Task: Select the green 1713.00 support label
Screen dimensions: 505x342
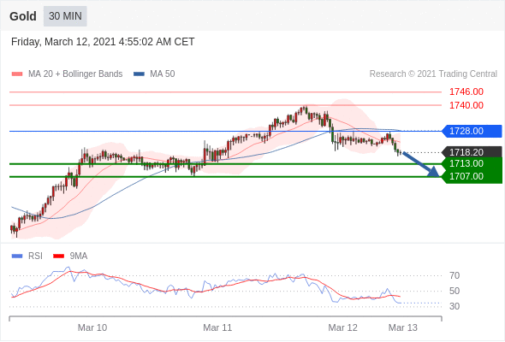Action: (472, 163)
